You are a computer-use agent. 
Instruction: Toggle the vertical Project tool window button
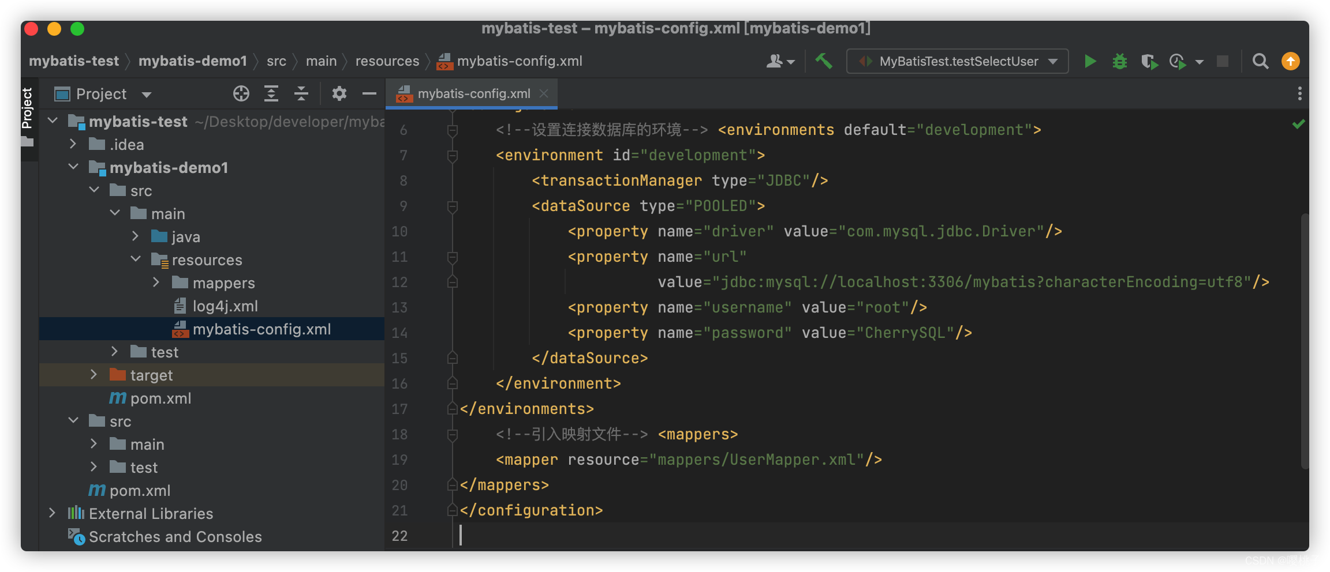click(27, 108)
